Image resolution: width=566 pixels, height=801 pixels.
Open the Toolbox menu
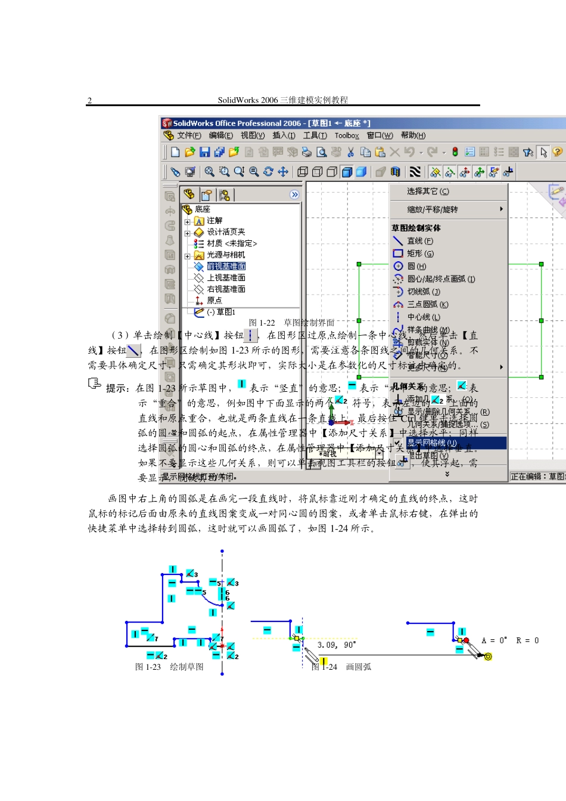coord(347,135)
